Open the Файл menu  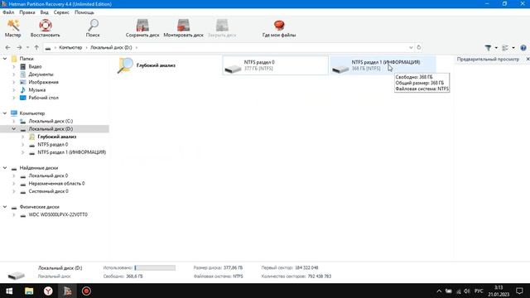(8, 12)
